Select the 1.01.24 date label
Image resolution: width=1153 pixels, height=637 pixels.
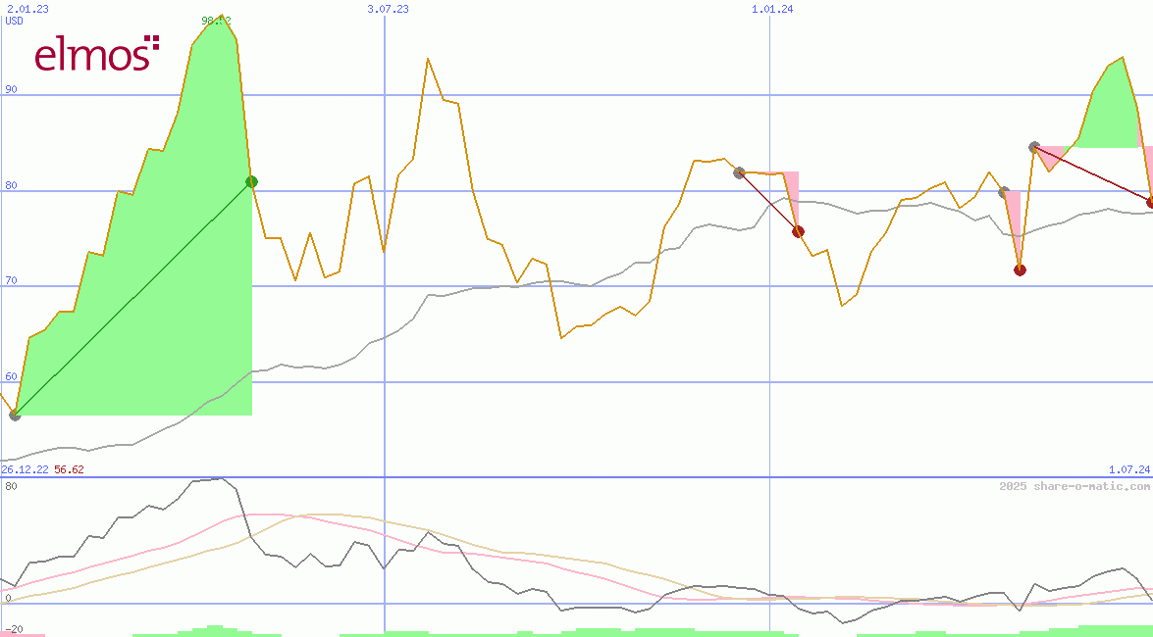coord(772,9)
